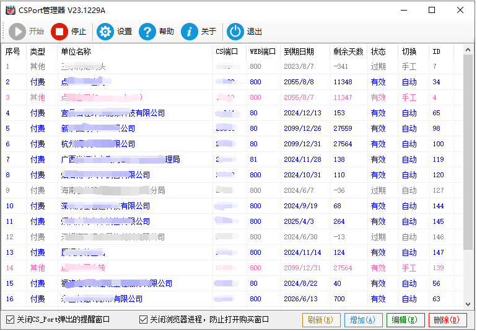Click the About (关于) info icon
The image size is (477, 331).
click(190, 32)
